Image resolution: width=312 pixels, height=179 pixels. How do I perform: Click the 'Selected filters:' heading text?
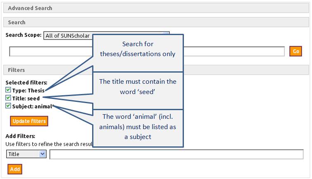tap(26, 82)
